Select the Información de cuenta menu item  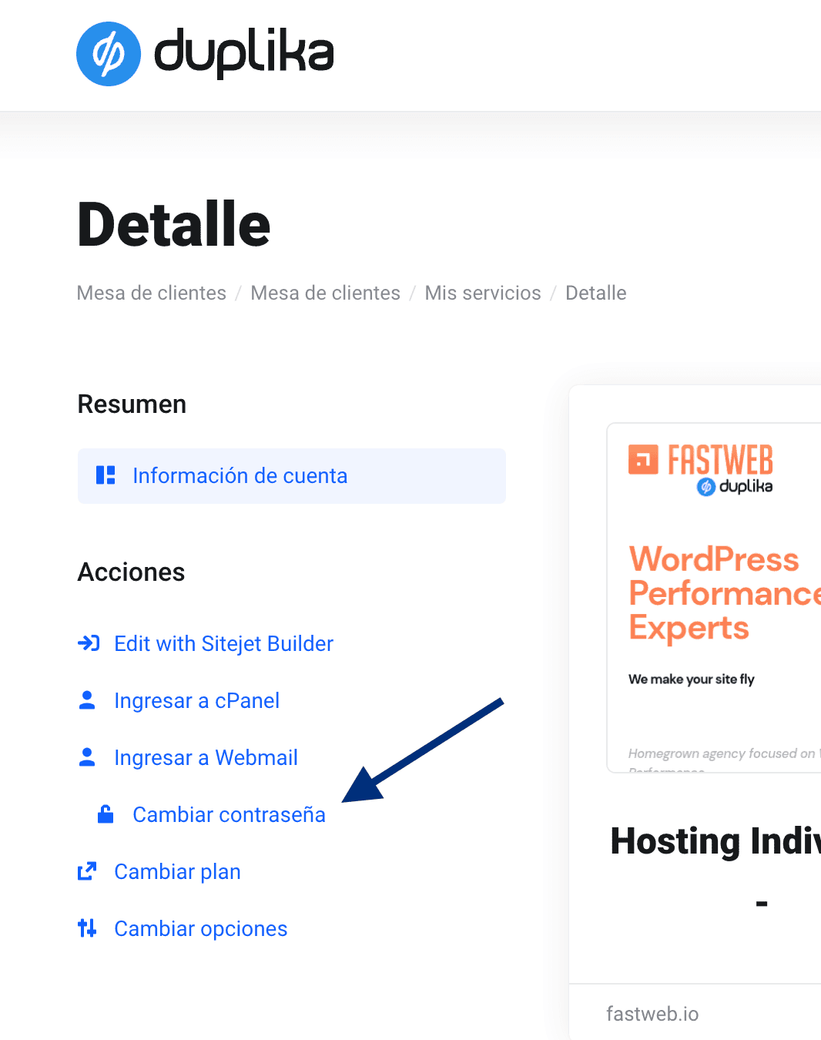tap(240, 476)
